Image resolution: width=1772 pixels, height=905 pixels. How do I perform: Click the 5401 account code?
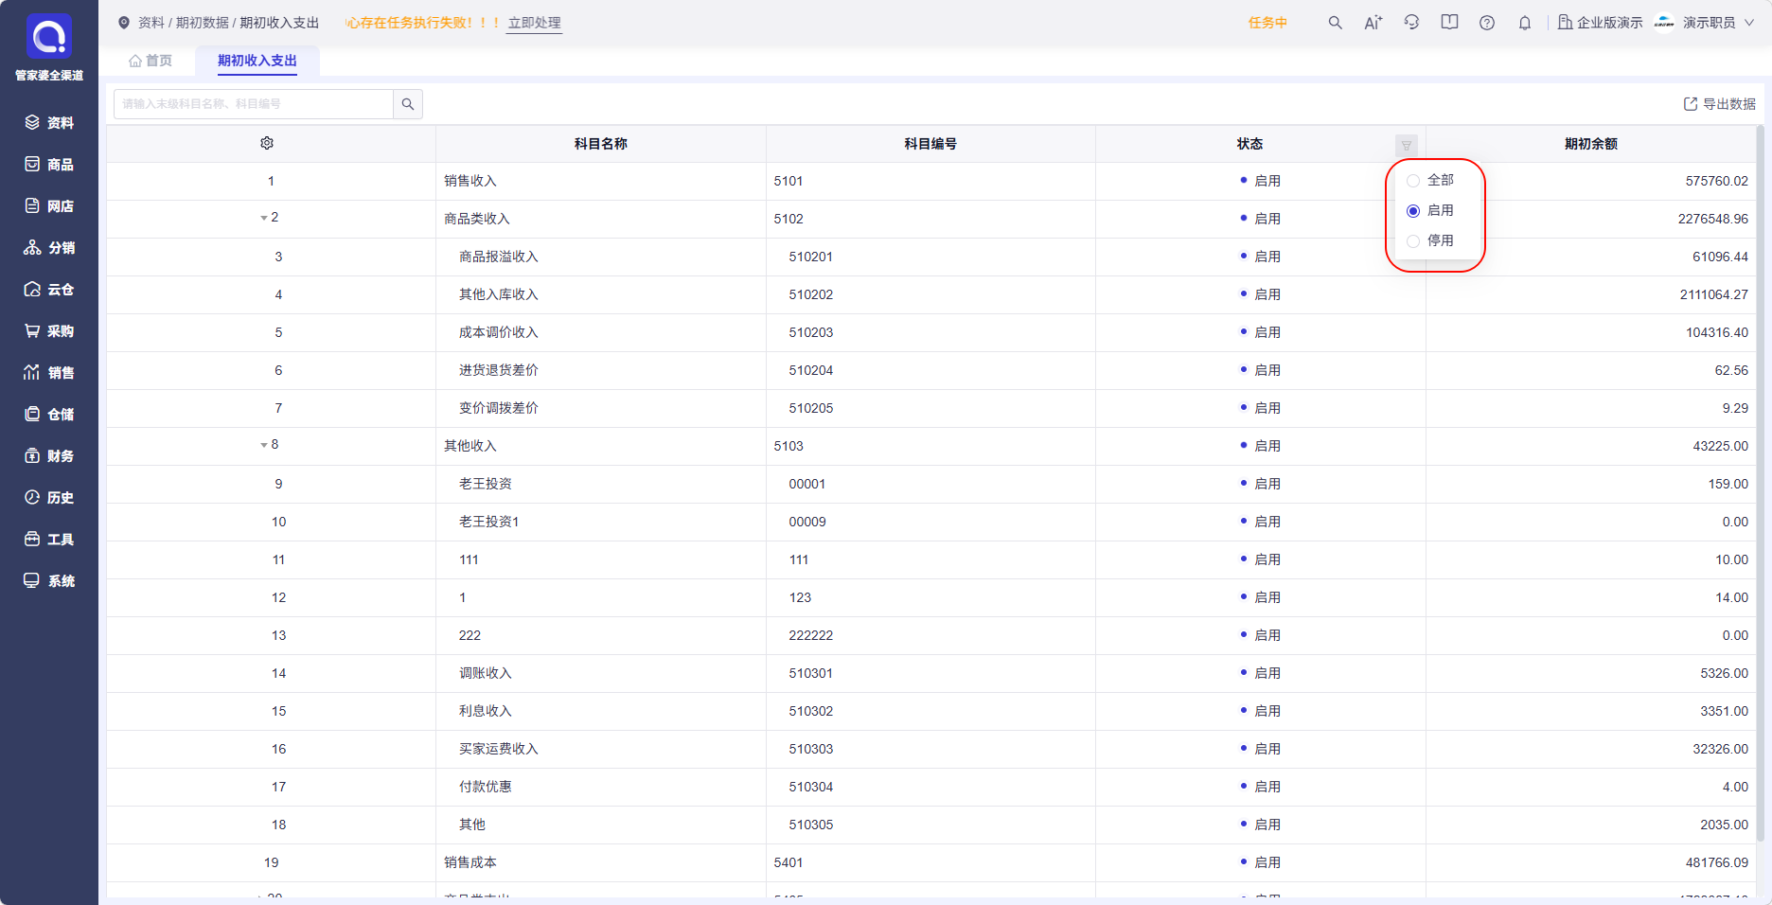(x=789, y=862)
